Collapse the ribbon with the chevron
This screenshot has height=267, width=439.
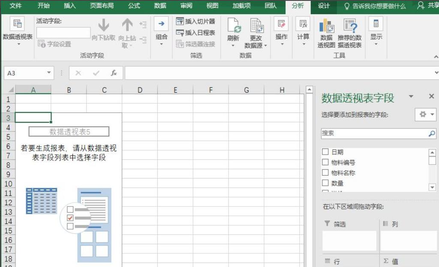point(436,57)
